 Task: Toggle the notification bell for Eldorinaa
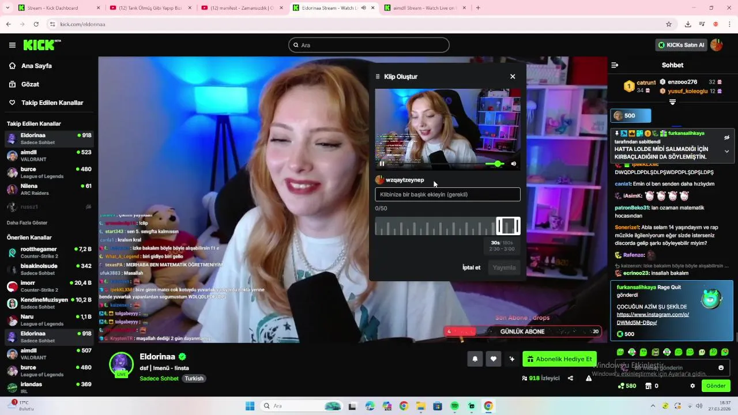[475, 359]
